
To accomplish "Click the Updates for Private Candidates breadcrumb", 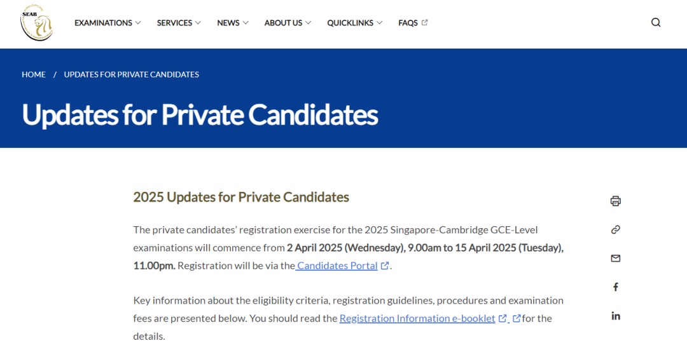I will [131, 74].
